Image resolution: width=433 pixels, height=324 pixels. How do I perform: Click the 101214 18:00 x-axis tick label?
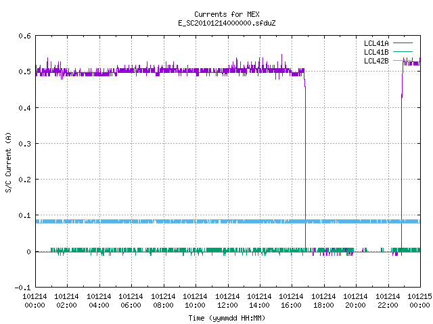pos(323,300)
